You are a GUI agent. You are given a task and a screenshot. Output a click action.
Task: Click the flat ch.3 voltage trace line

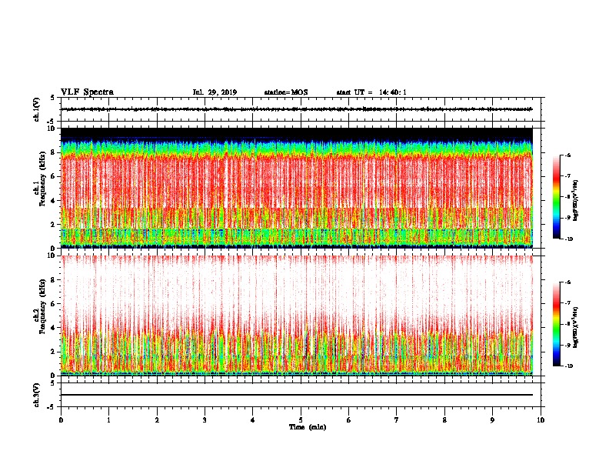pyautogui.click(x=297, y=395)
